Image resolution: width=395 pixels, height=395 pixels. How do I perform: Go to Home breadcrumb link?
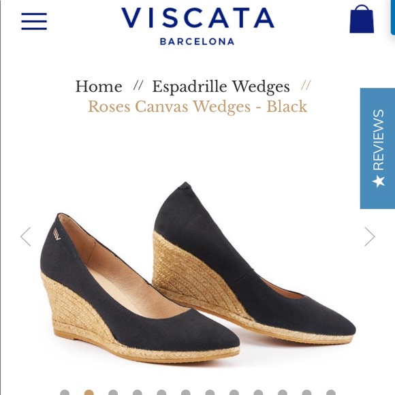(99, 86)
